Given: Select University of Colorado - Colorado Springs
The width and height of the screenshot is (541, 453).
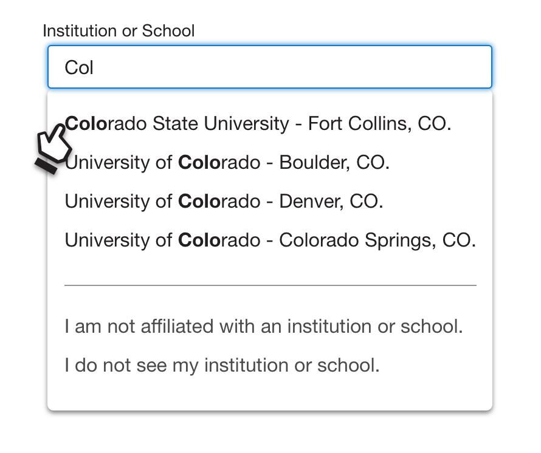Looking at the screenshot, I should (x=270, y=240).
